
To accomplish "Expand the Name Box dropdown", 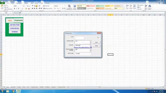I will pyautogui.click(x=13, y=13).
